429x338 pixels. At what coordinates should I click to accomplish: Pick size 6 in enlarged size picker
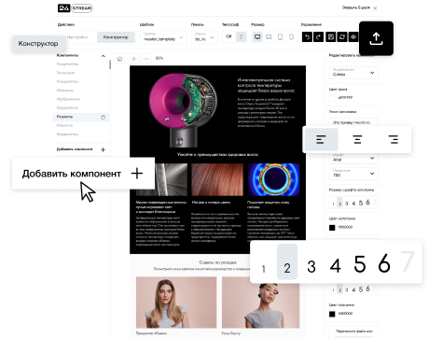[x=384, y=263]
